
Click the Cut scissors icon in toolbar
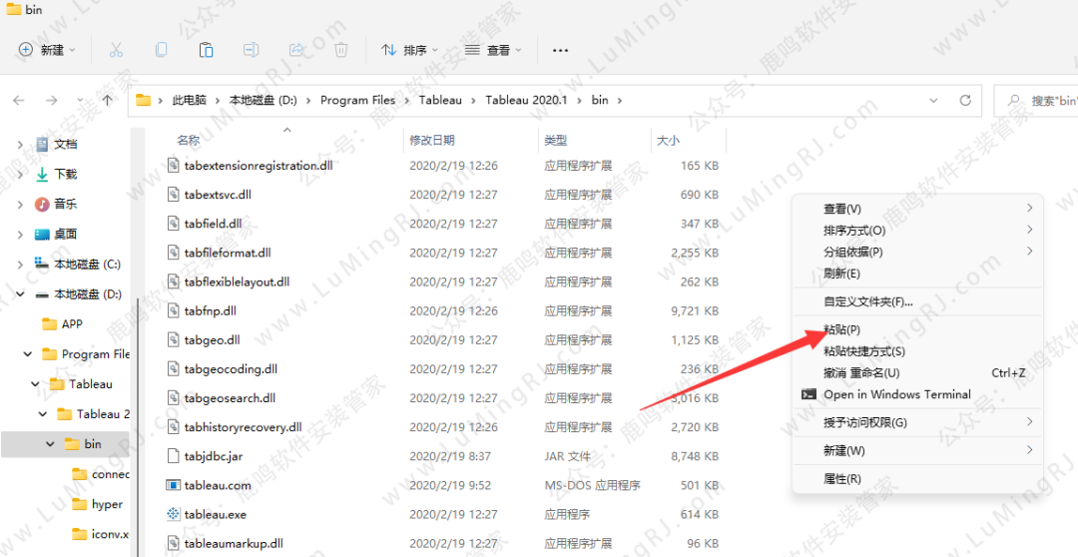coord(116,50)
